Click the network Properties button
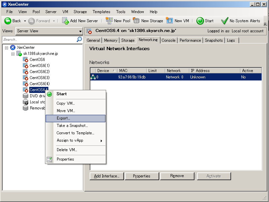The height and width of the screenshot is (202, 269). [142, 176]
